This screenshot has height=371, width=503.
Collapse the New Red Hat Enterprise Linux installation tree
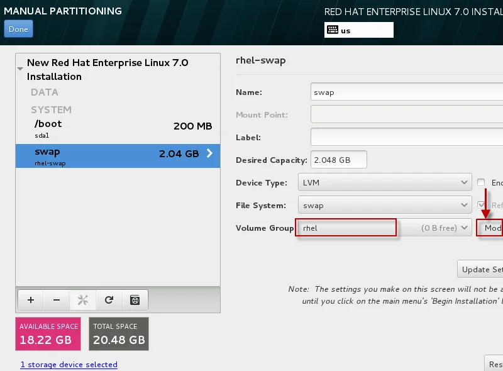[x=21, y=67]
